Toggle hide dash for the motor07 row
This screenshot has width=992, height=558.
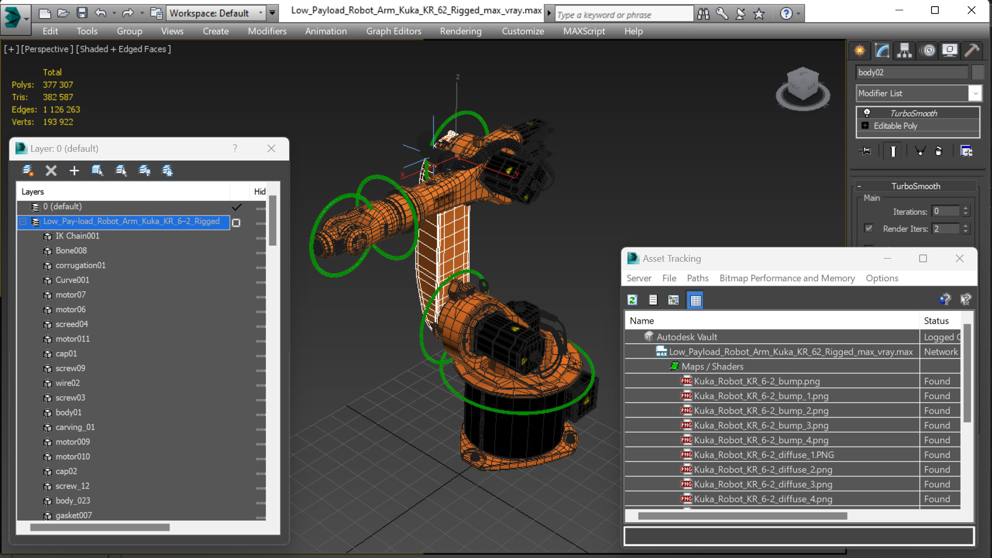261,297
